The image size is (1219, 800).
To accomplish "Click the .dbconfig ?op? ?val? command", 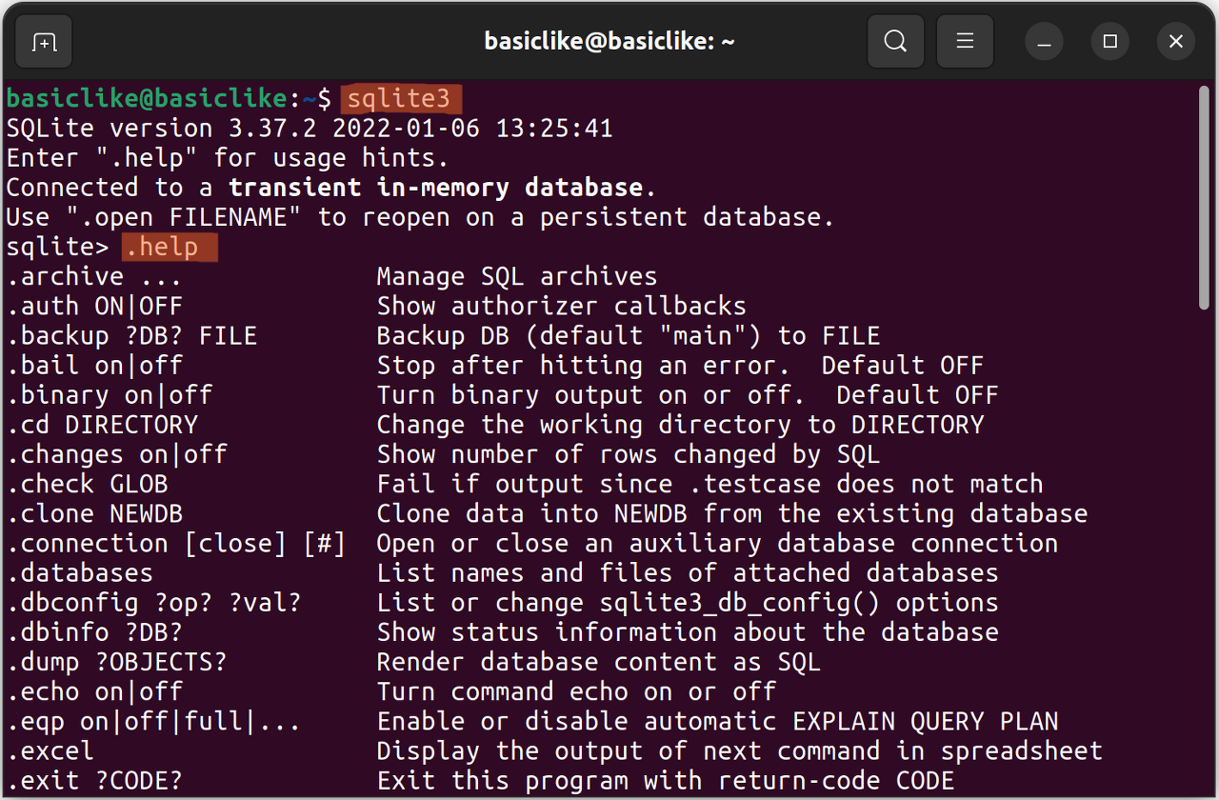I will click(x=153, y=602).
